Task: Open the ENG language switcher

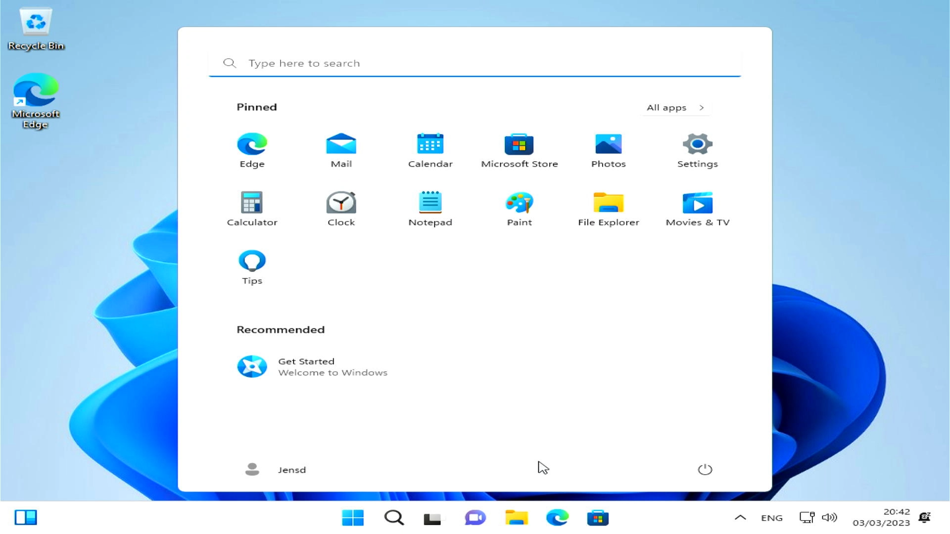Action: pyautogui.click(x=771, y=517)
